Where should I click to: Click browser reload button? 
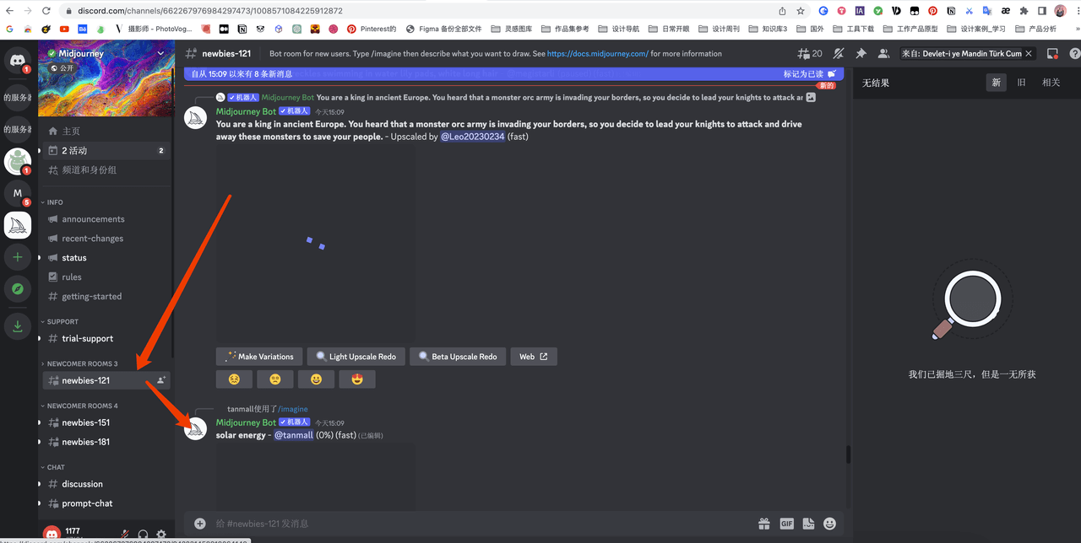(48, 11)
